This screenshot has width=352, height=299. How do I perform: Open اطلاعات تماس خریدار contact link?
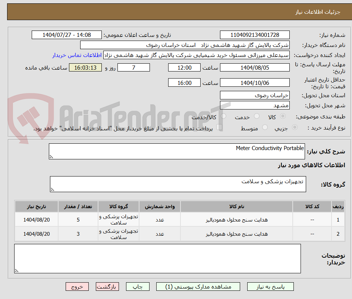(77, 55)
